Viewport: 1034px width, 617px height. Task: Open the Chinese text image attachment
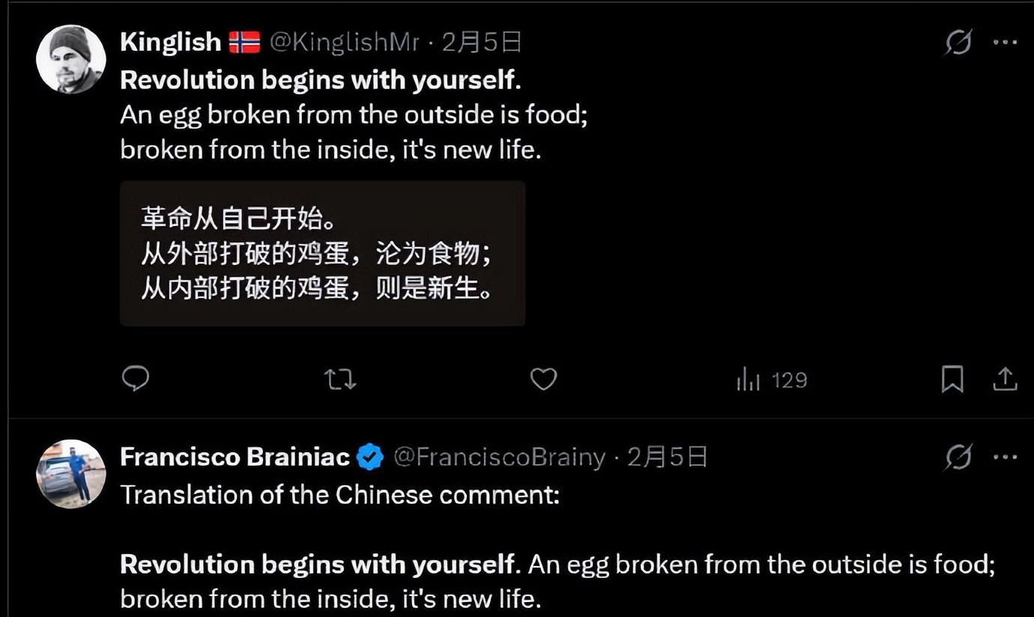(322, 253)
